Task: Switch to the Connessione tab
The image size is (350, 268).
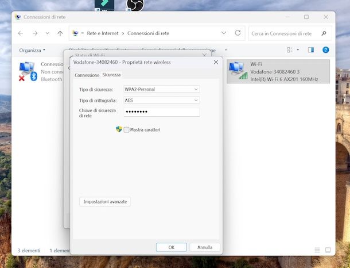Action: (87, 75)
